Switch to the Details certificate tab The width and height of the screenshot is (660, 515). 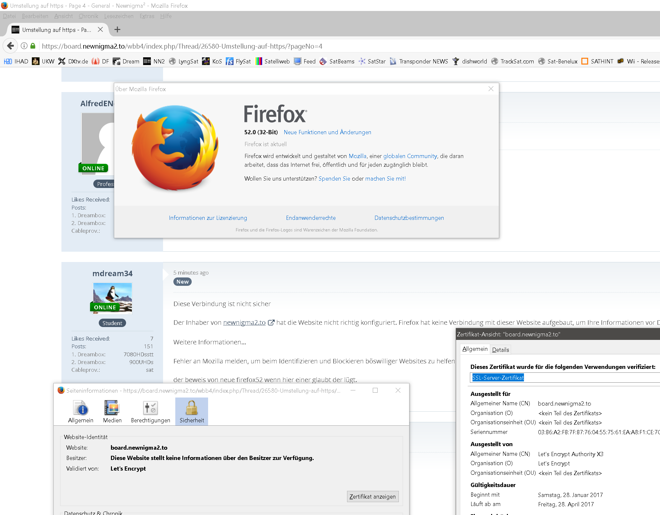[x=500, y=350]
